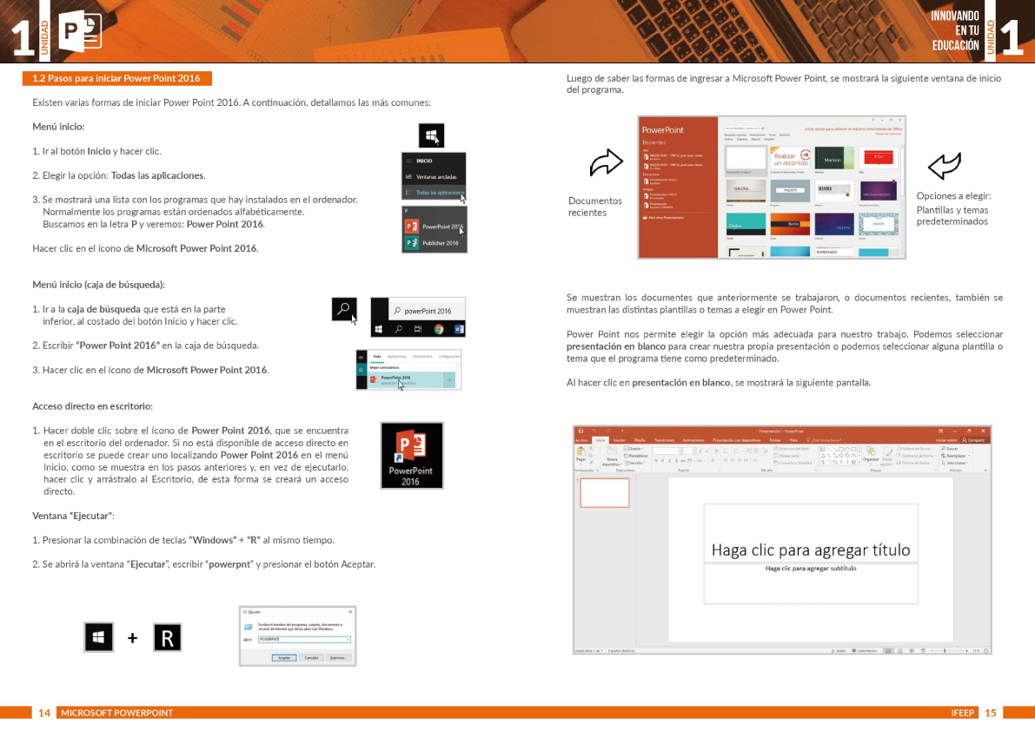The image size is (1035, 731).
Task: Switch to Documentos tab in search results
Action: coord(422,357)
